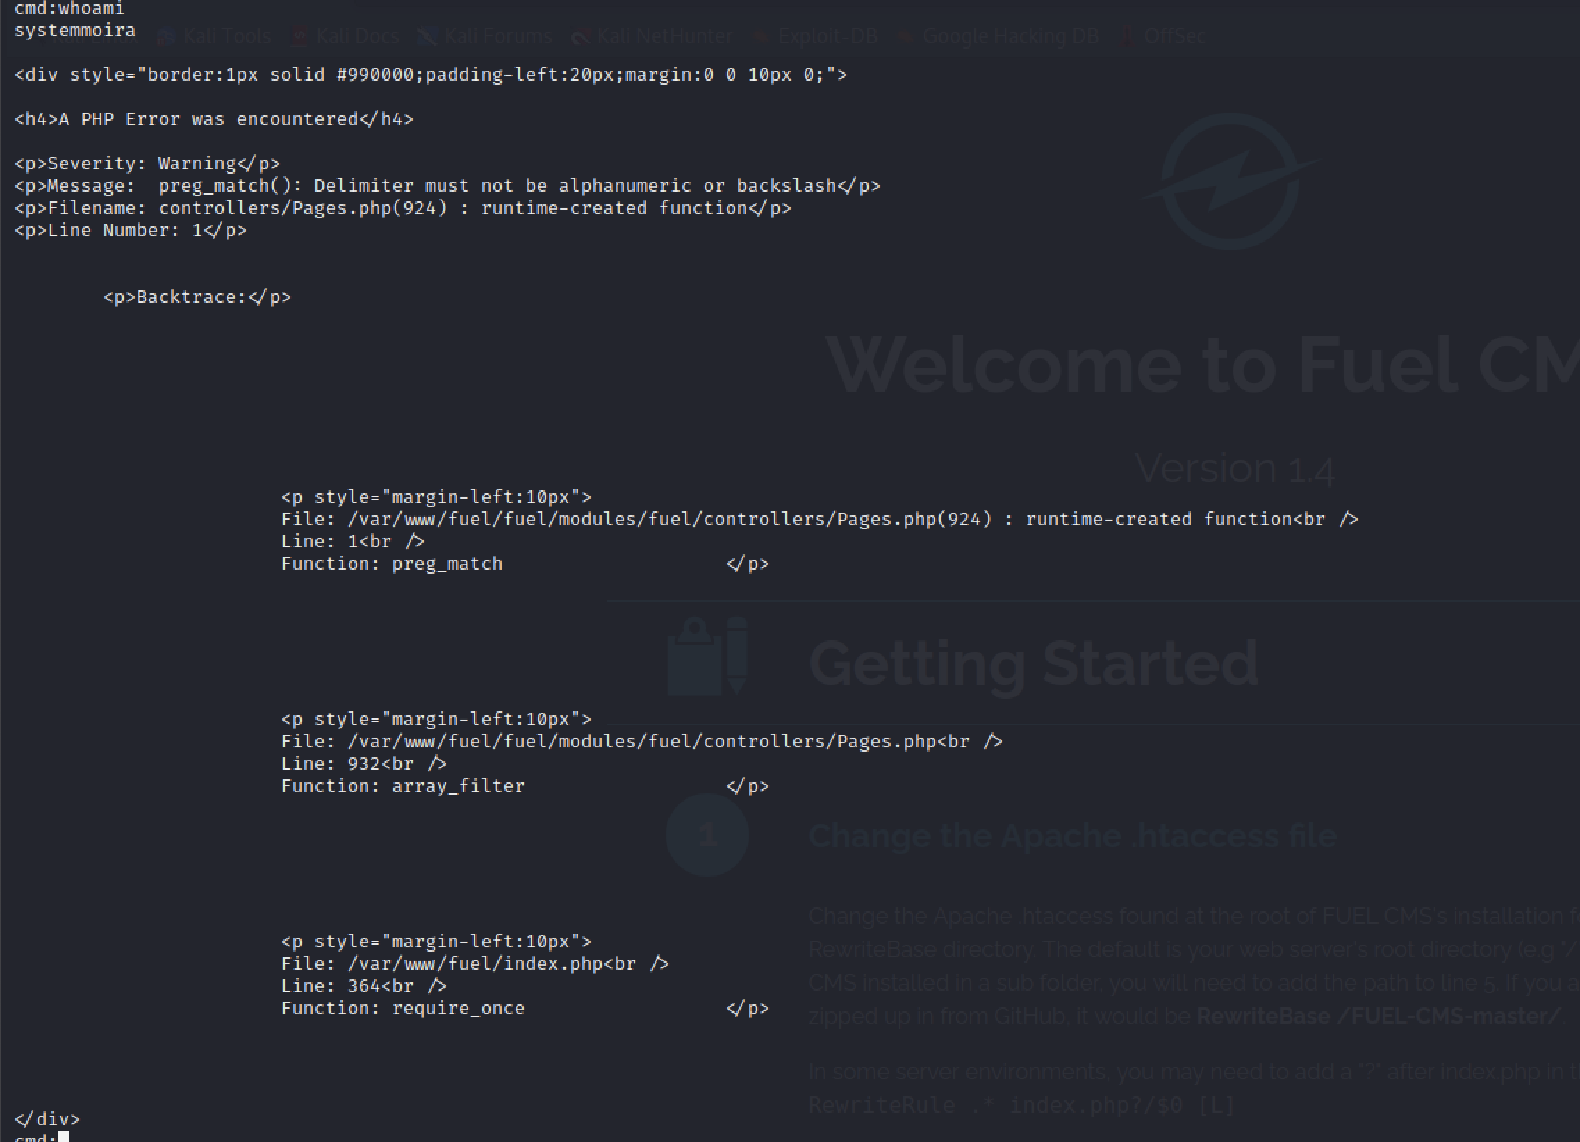1580x1142 pixels.
Task: Click the Function: array_filter backtrace line
Action: pyautogui.click(x=403, y=786)
